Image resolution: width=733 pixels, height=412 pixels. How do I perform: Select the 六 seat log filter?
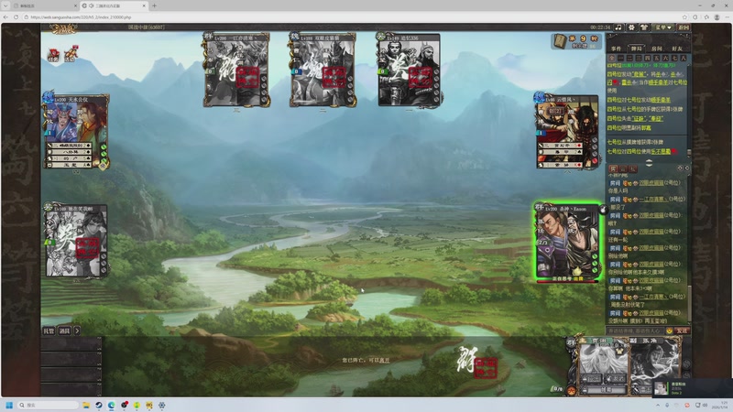coord(666,59)
